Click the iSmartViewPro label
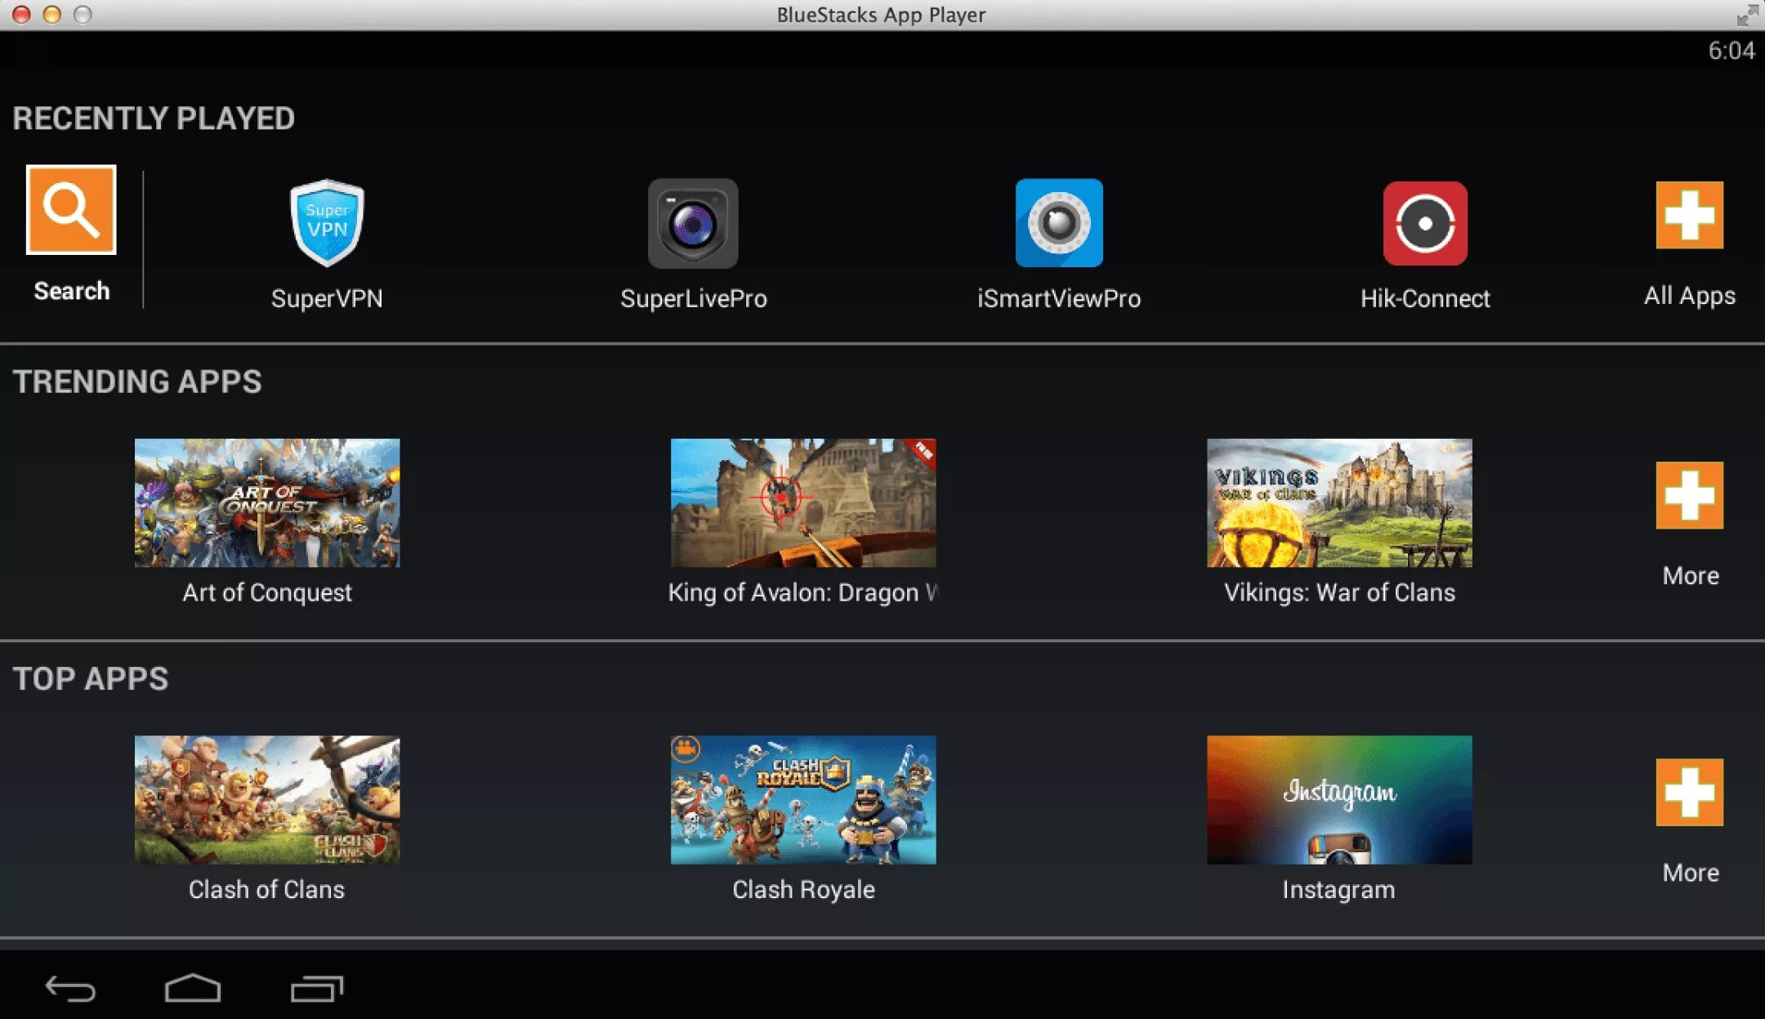 pyautogui.click(x=1059, y=298)
